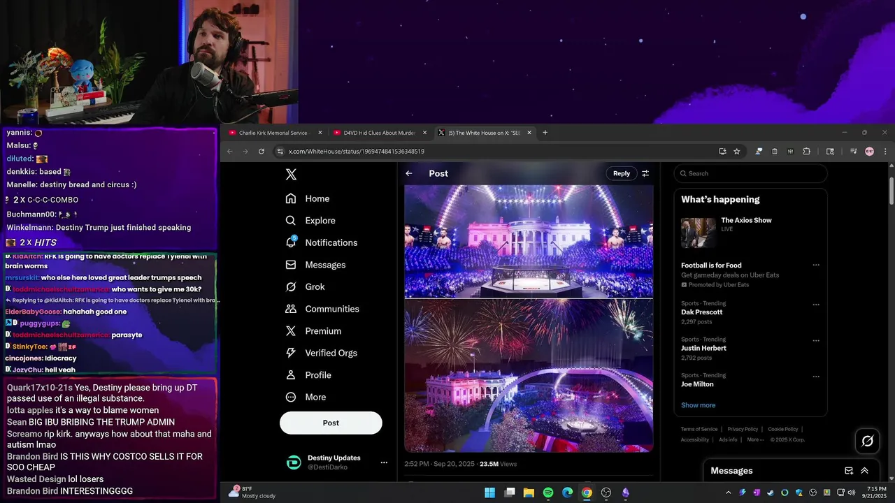Expand the More menu in sidebar
The width and height of the screenshot is (895, 503).
(x=306, y=397)
